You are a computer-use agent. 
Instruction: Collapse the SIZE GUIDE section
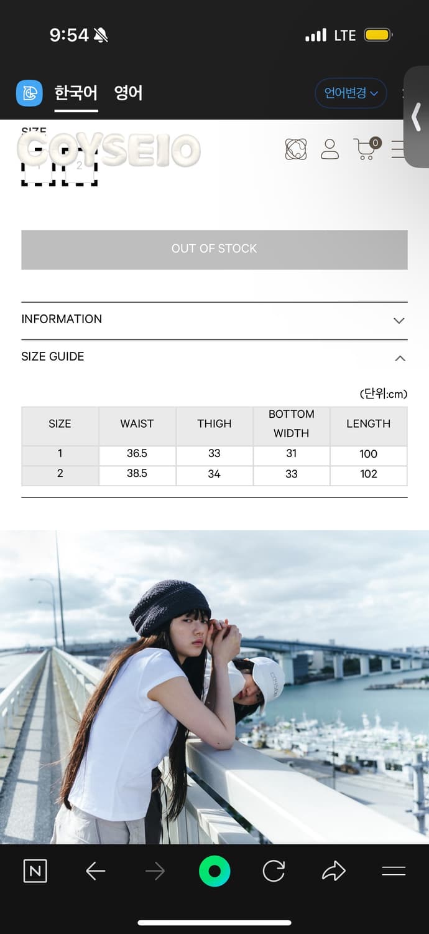[x=214, y=357]
